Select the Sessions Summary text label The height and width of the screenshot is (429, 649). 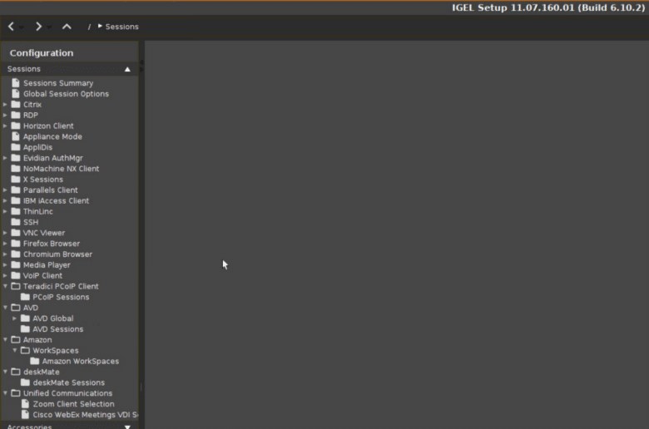58,83
